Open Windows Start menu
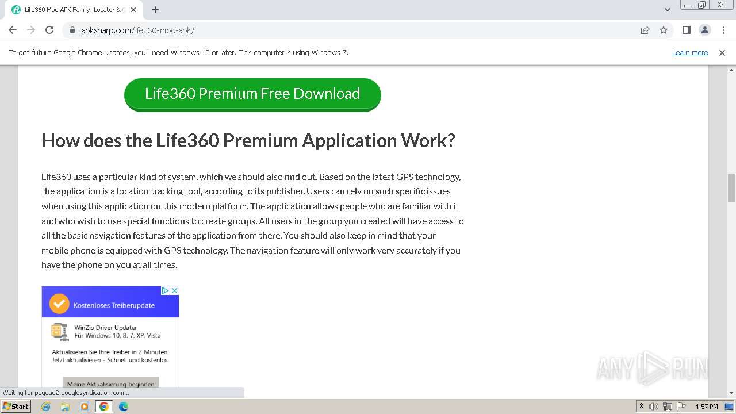The image size is (736, 414). point(16,406)
